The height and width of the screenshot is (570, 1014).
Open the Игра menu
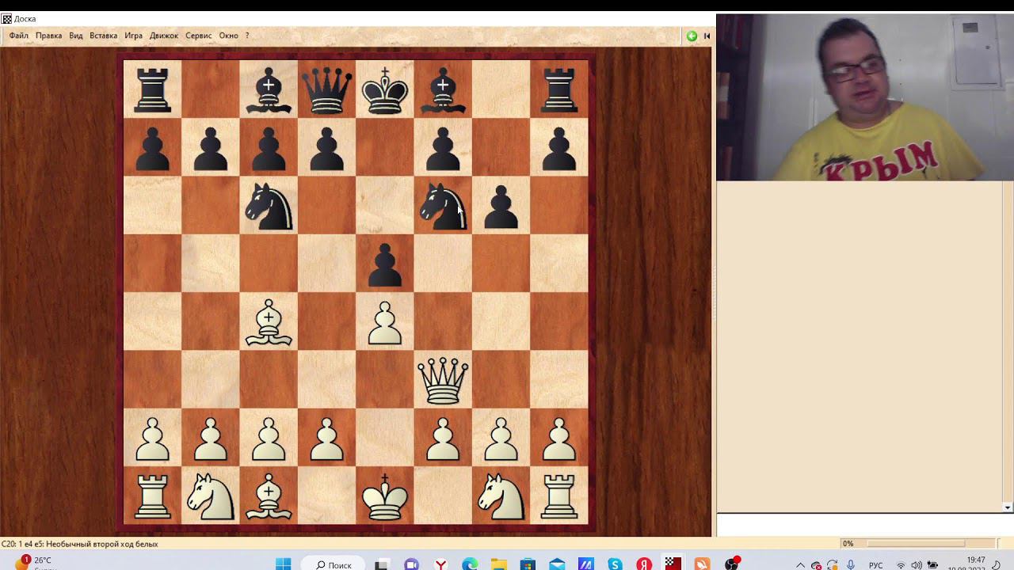click(133, 36)
